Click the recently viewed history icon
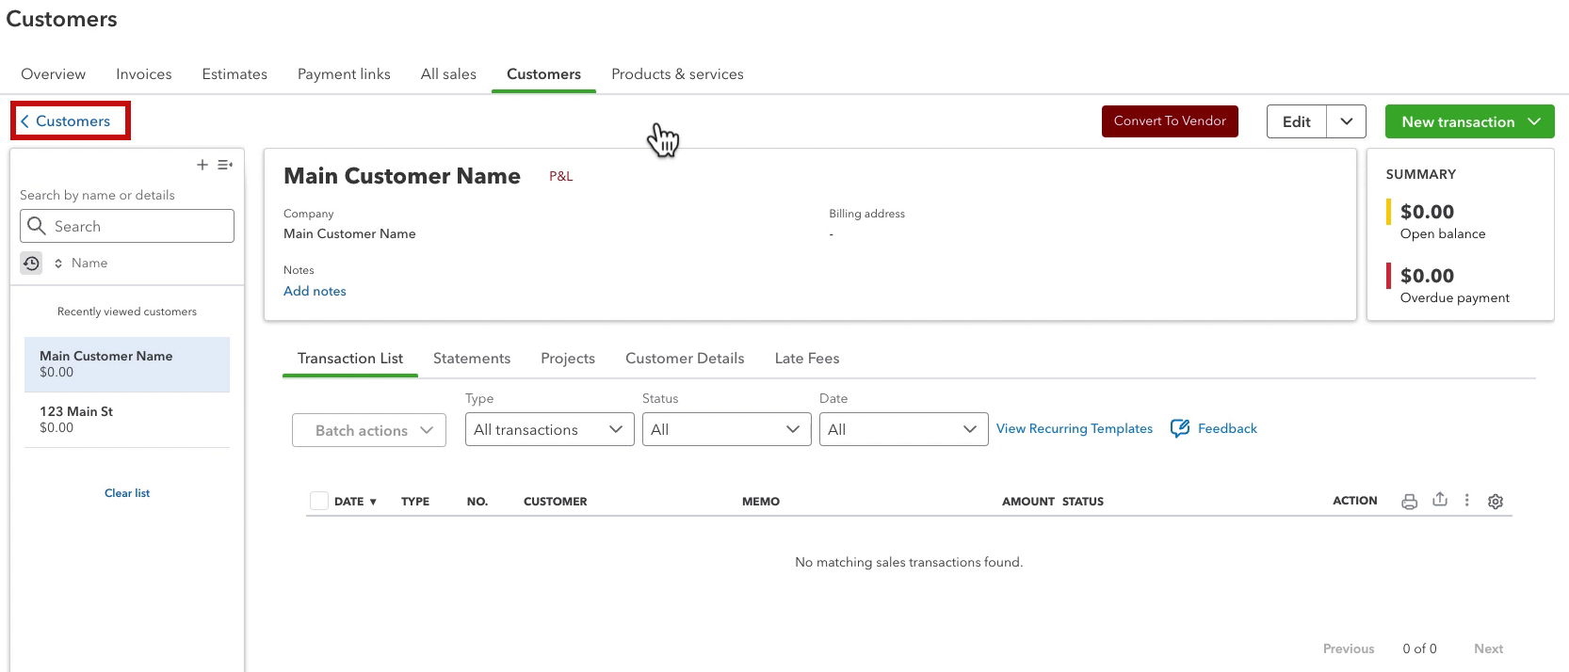This screenshot has width=1569, height=672. click(x=31, y=264)
